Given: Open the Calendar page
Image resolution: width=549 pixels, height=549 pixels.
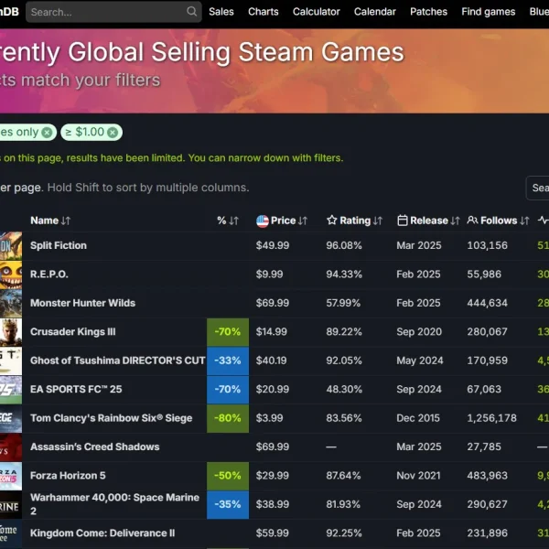Looking at the screenshot, I should point(374,12).
